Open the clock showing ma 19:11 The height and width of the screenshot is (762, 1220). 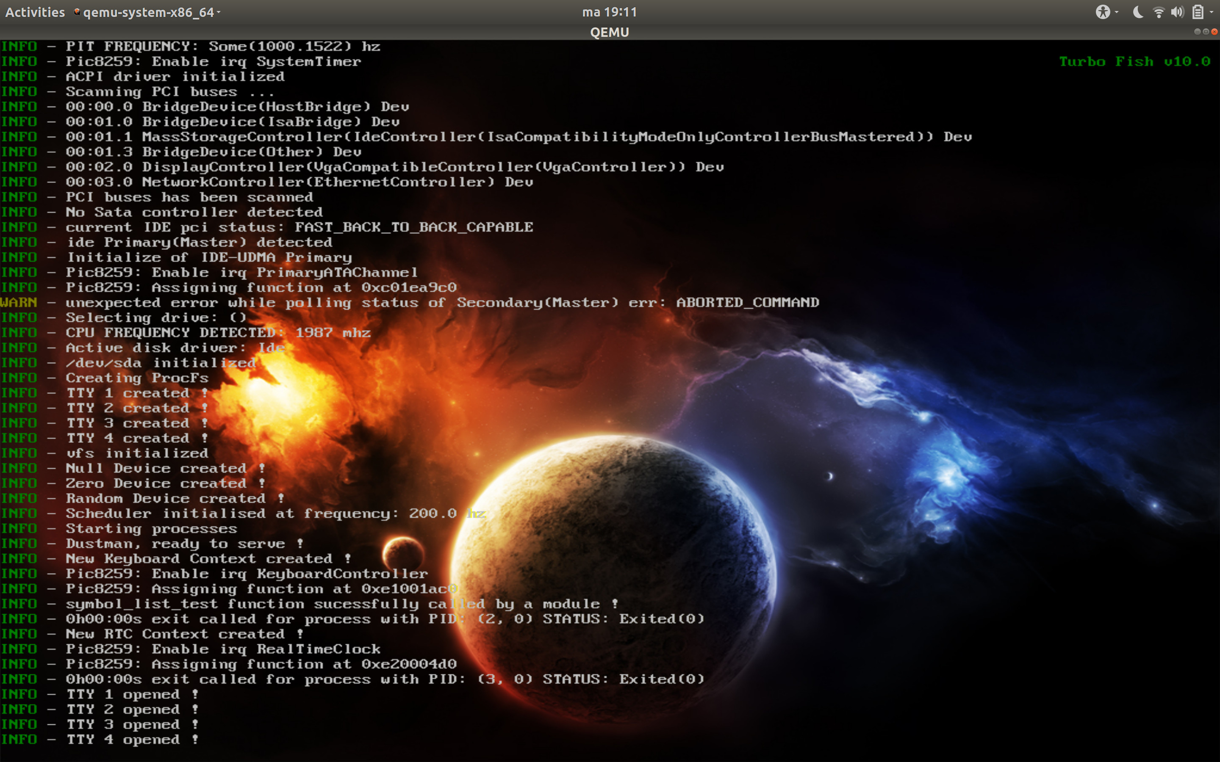coord(610,12)
